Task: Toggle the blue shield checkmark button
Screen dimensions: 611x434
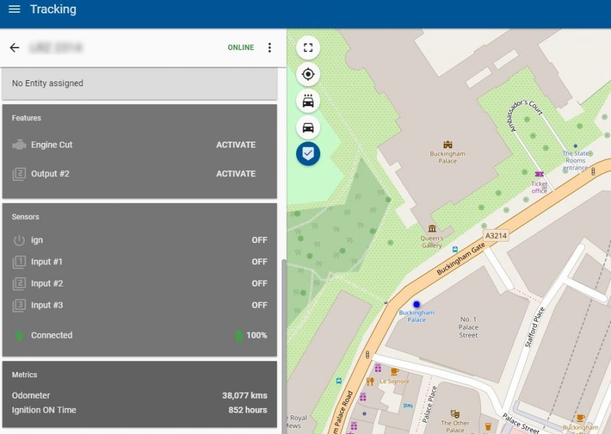Action: 308,154
